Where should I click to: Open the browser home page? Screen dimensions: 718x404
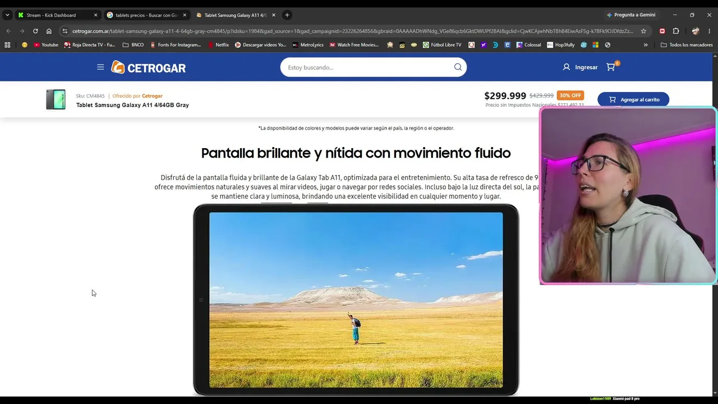[x=49, y=31]
